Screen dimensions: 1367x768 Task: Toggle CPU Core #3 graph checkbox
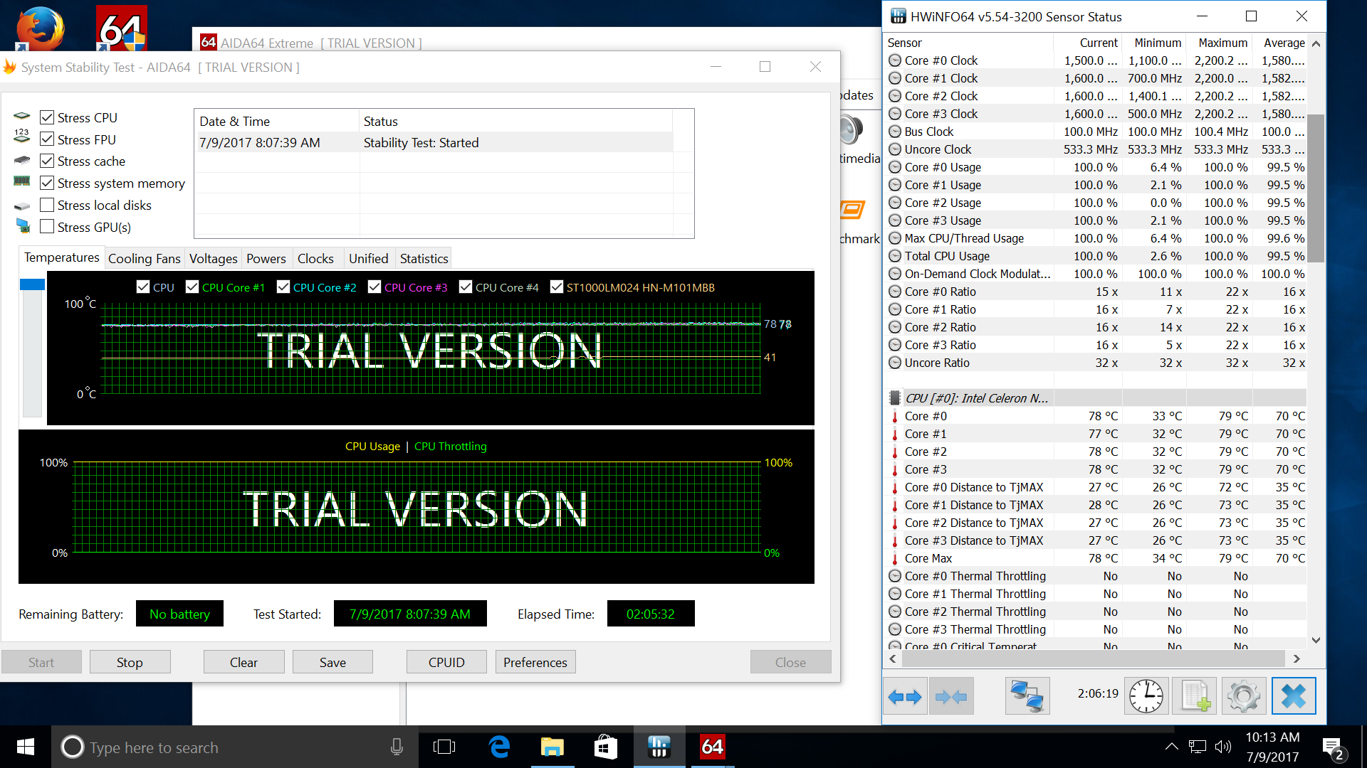click(375, 287)
